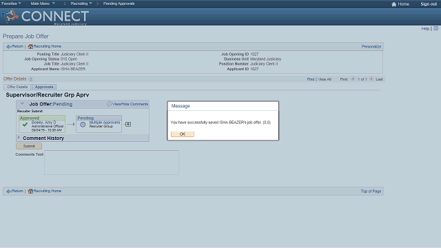The height and width of the screenshot is (248, 441).
Task: Click the Last navigation link
Action: click(x=379, y=79)
